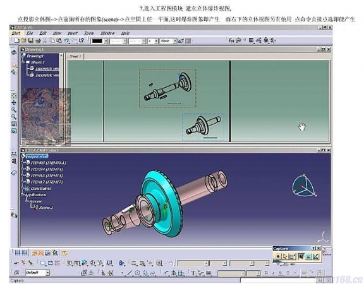Click the assembled isometric view in drawing
This screenshot has width=364, height=284.
pyautogui.click(x=203, y=127)
